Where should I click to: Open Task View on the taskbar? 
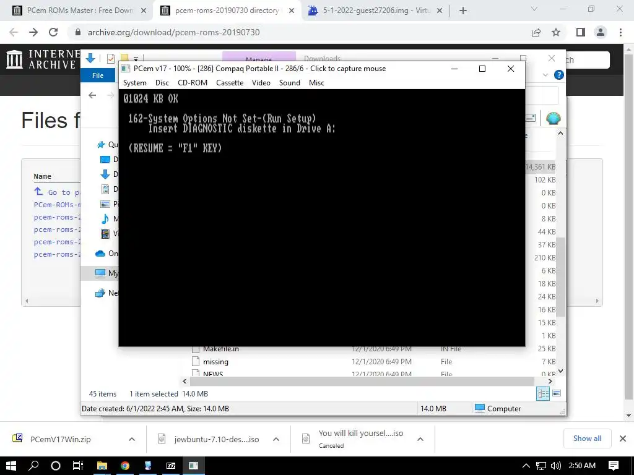point(77,466)
